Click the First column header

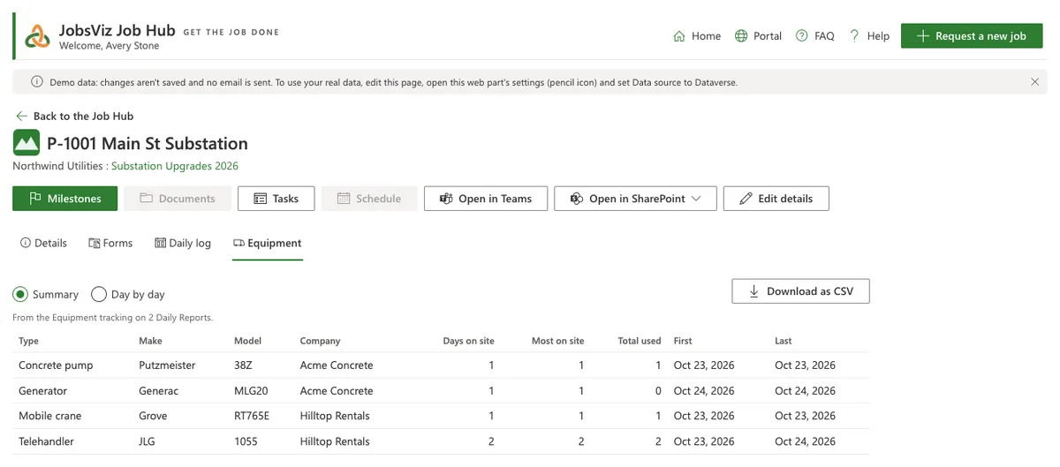pos(683,341)
